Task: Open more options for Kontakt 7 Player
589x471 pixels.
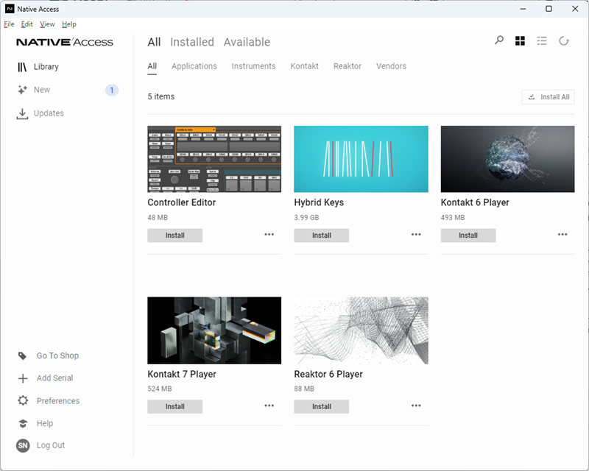Action: 269,406
